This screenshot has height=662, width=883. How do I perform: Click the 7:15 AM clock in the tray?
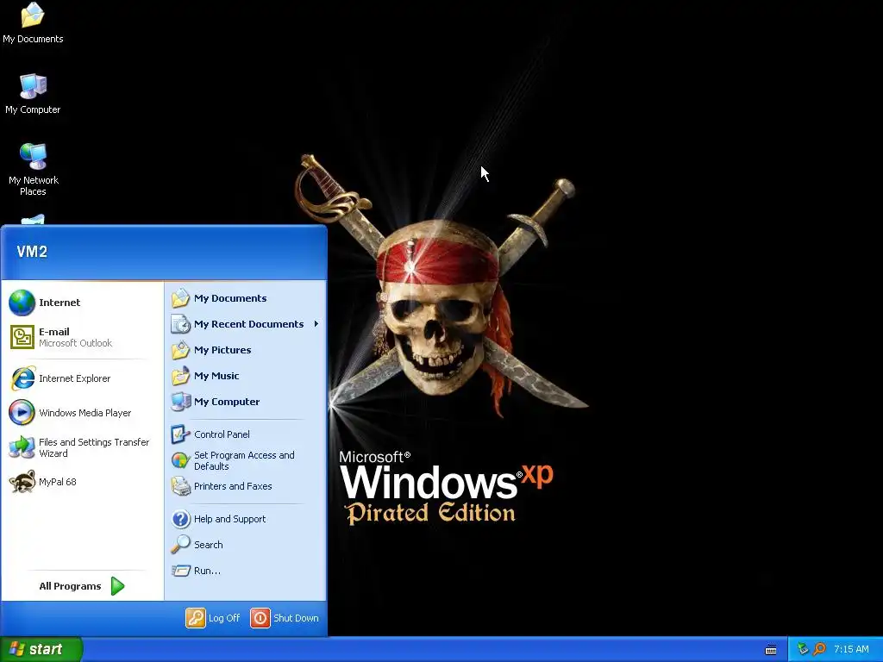click(x=851, y=649)
